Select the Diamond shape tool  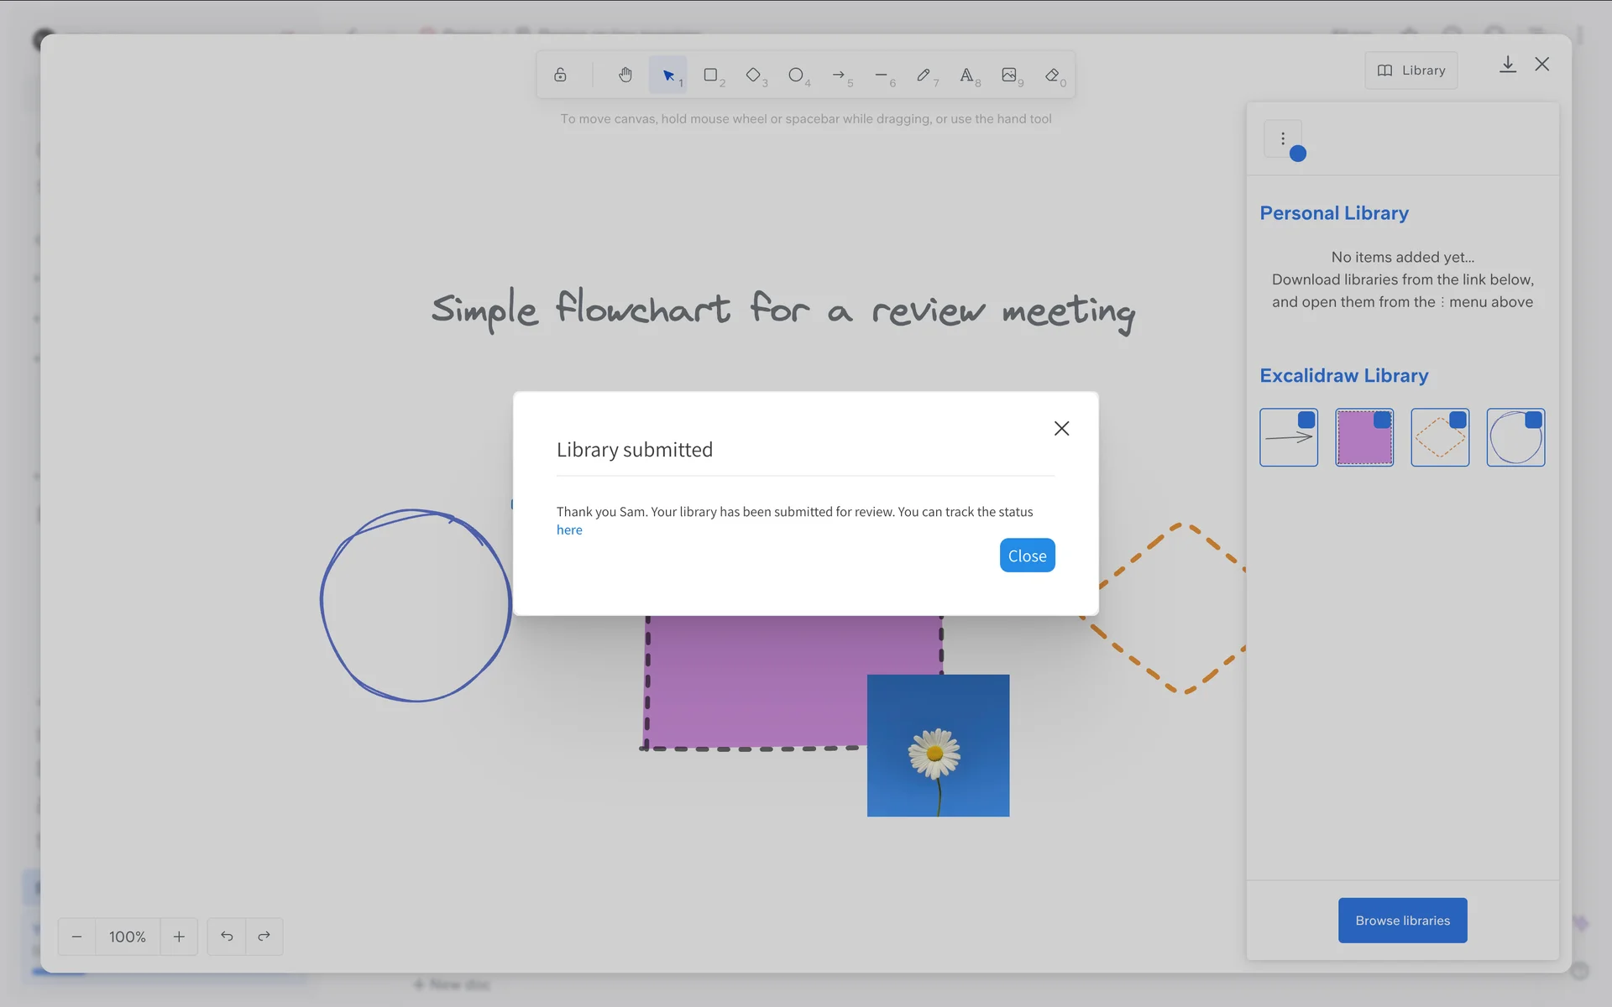[x=753, y=75]
